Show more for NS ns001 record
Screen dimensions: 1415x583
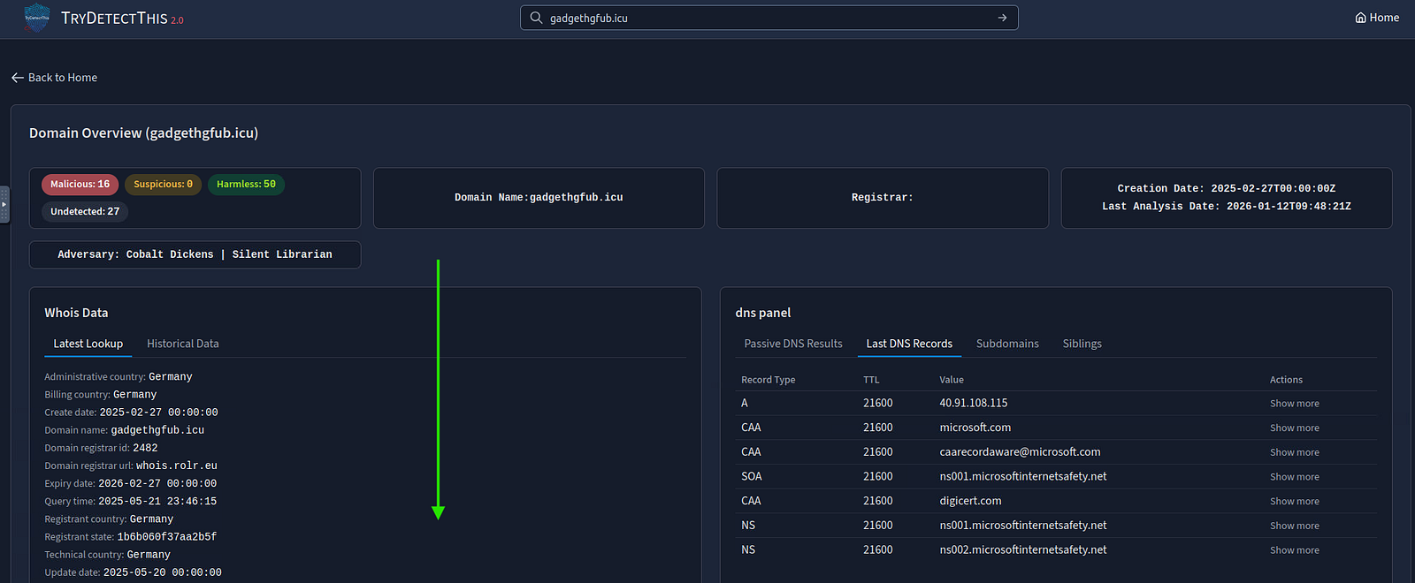(x=1294, y=526)
